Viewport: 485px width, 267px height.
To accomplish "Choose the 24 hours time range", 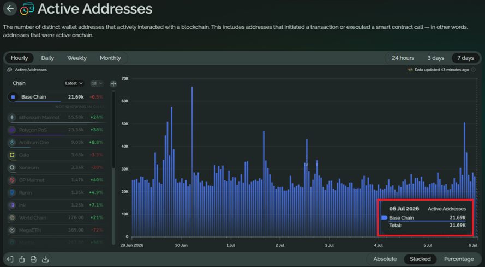I will pos(403,58).
